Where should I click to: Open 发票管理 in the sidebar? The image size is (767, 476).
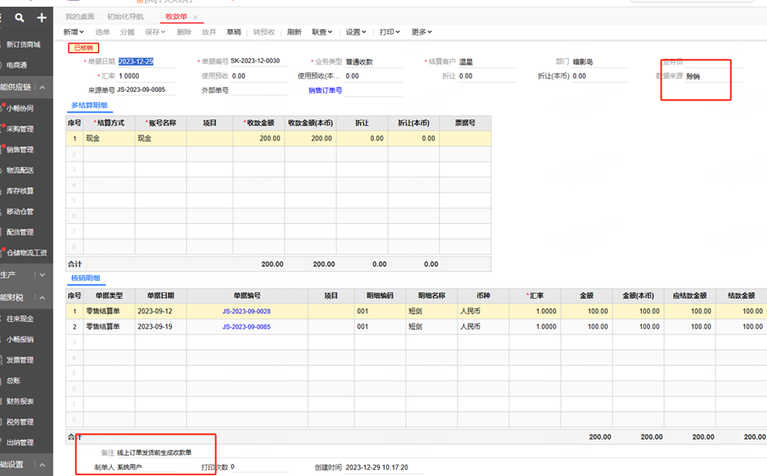(20, 360)
